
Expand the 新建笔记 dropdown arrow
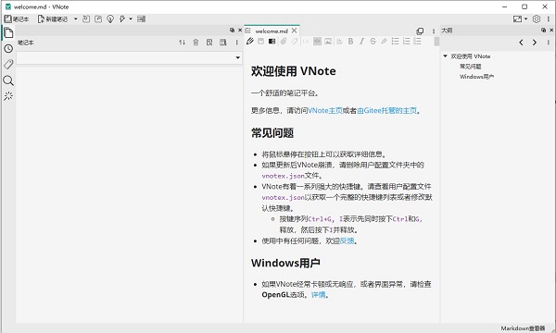(x=76, y=19)
